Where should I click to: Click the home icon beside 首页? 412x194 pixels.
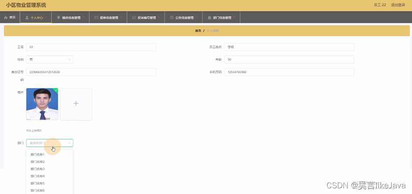(6, 17)
